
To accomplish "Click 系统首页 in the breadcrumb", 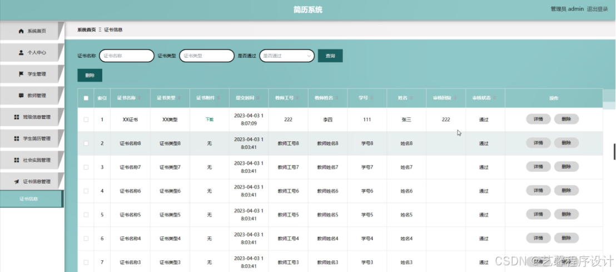I will (x=86, y=30).
